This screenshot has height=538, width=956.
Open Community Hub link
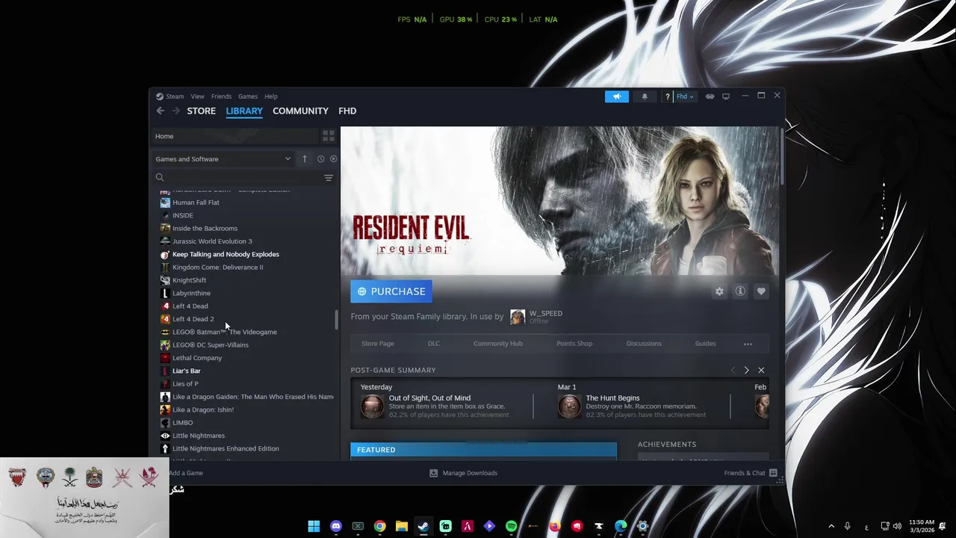pos(498,344)
